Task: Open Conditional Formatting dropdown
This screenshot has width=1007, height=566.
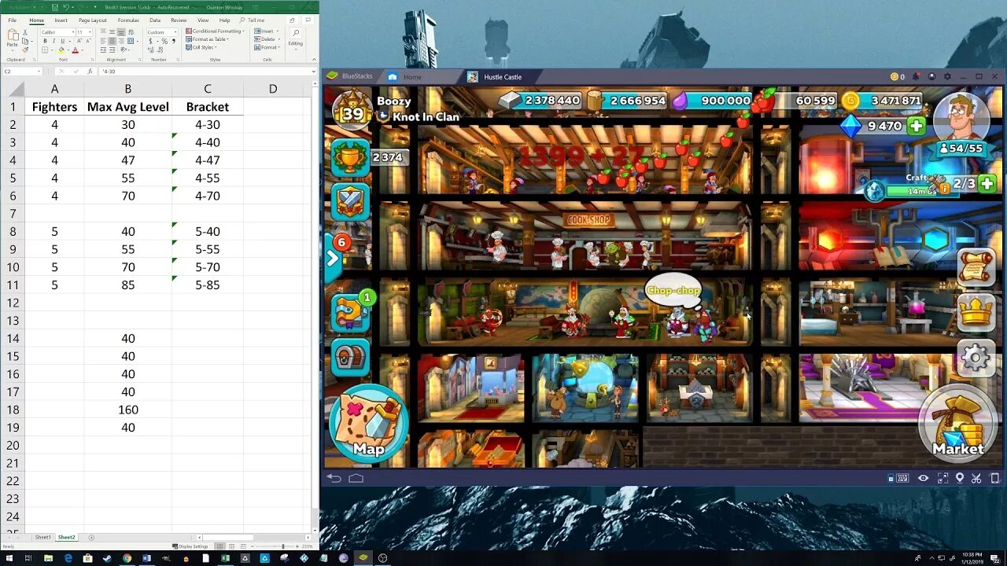Action: pos(215,31)
